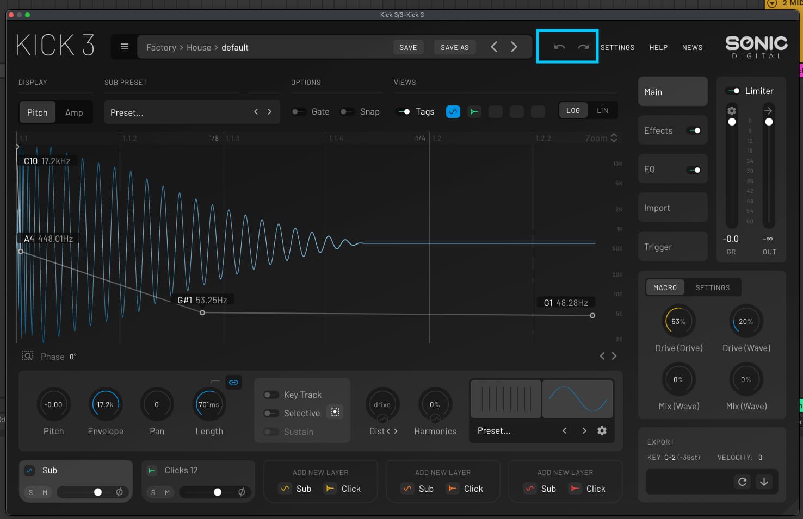Next sub preset chevron
This screenshot has height=519, width=803.
click(x=269, y=111)
